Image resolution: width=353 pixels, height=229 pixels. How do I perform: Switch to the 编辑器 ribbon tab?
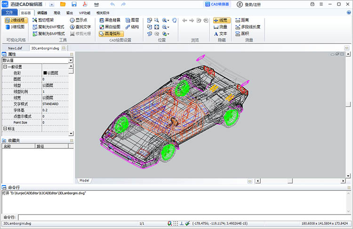[x=42, y=13]
